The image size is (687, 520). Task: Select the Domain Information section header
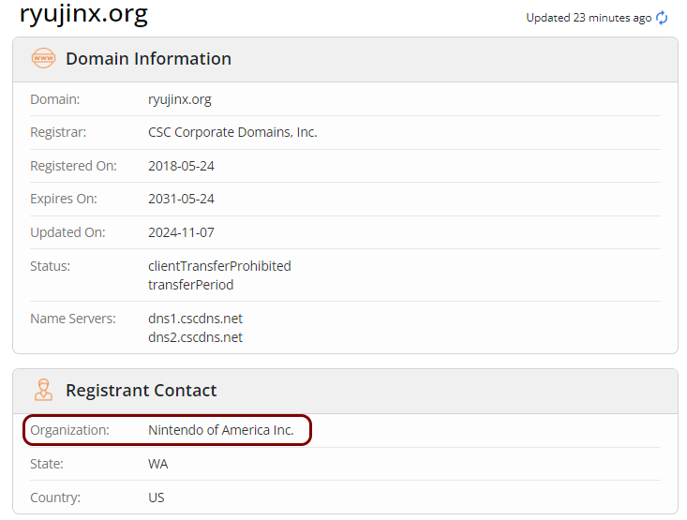point(148,59)
